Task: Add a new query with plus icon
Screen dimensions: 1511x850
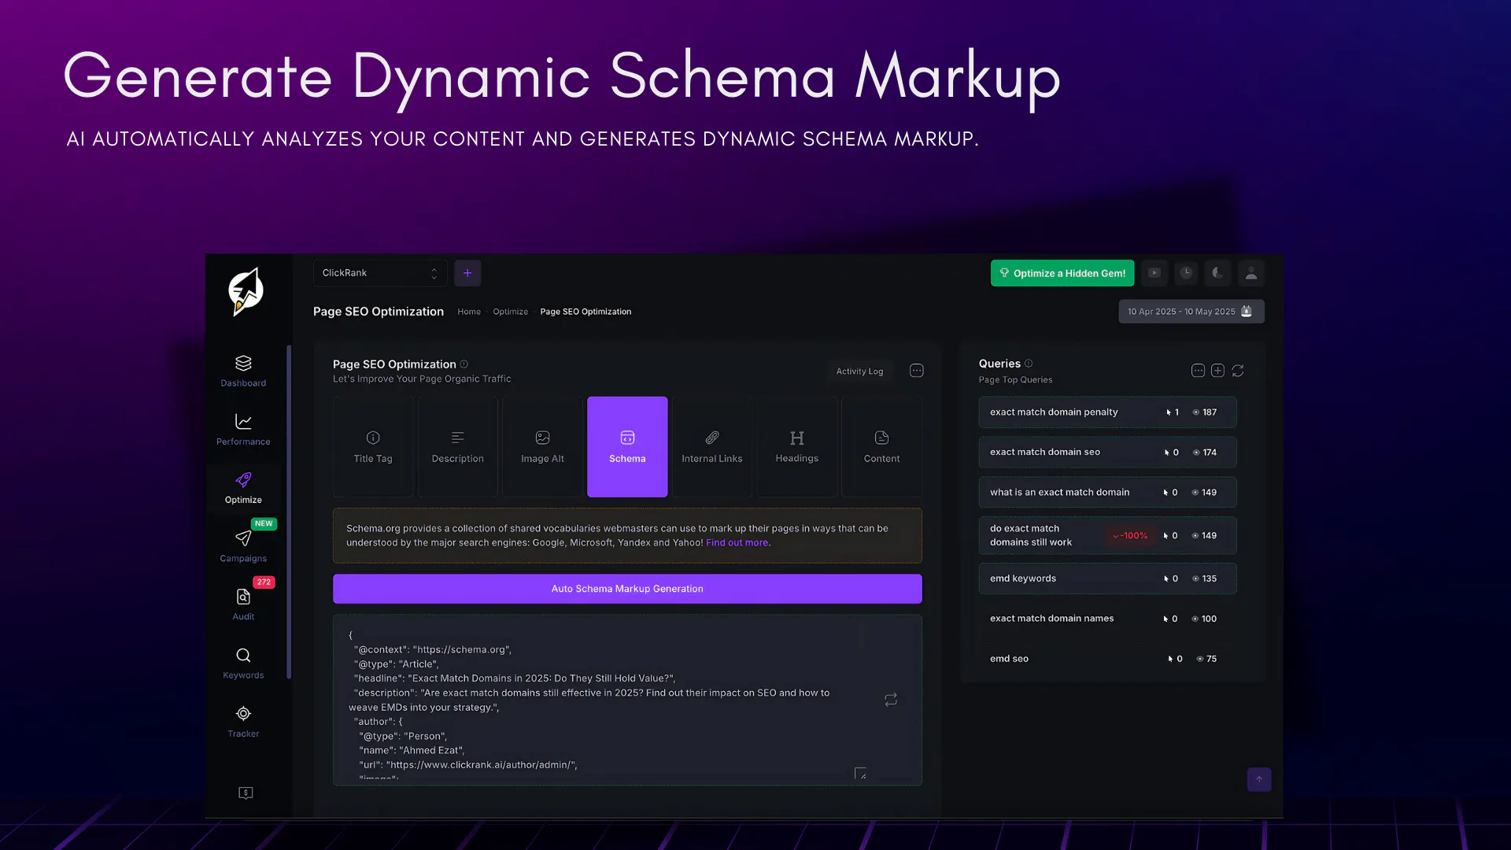Action: 1217,371
